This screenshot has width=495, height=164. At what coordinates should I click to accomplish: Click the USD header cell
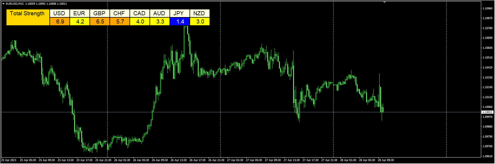coord(59,13)
